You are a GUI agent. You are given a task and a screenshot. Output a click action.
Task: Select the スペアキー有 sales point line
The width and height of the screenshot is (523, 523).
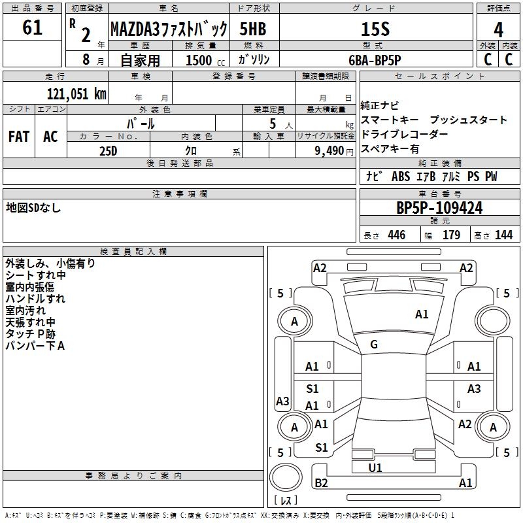[390, 149]
